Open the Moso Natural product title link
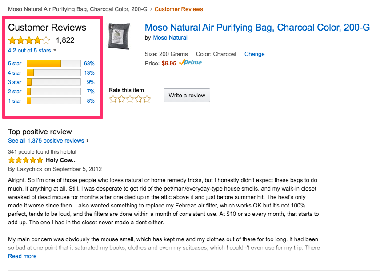The width and height of the screenshot is (380, 271). [x=257, y=27]
